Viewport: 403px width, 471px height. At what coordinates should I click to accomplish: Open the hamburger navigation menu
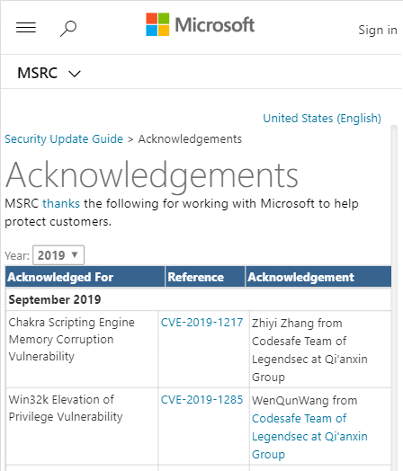point(26,28)
